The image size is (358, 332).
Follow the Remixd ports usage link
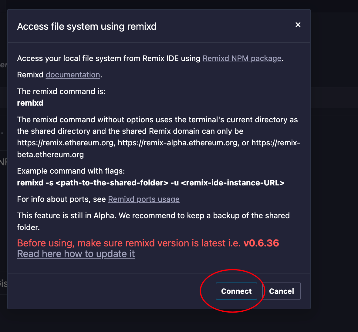tap(144, 199)
